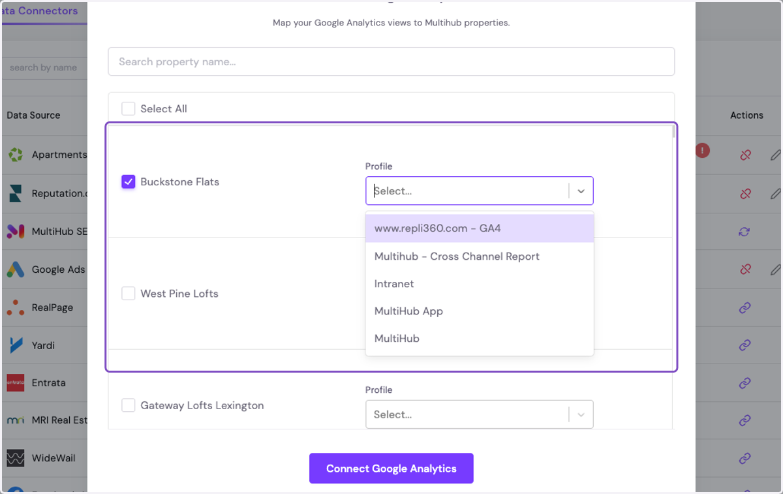Image resolution: width=783 pixels, height=494 pixels.
Task: Choose the www.repli360.com - GA4 option
Action: [x=479, y=228]
